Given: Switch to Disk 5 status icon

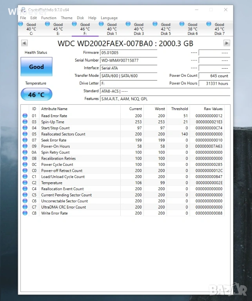Looking at the screenshot, I should [155, 24].
